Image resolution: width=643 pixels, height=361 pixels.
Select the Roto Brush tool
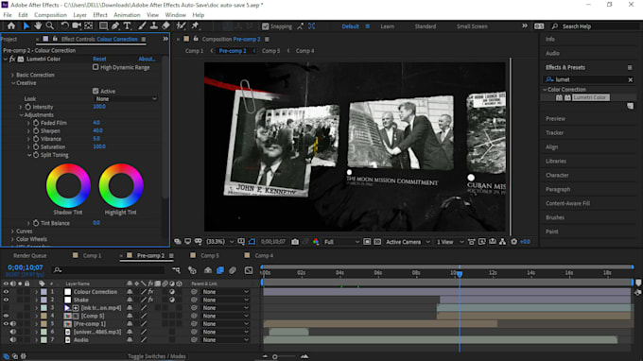tap(181, 26)
